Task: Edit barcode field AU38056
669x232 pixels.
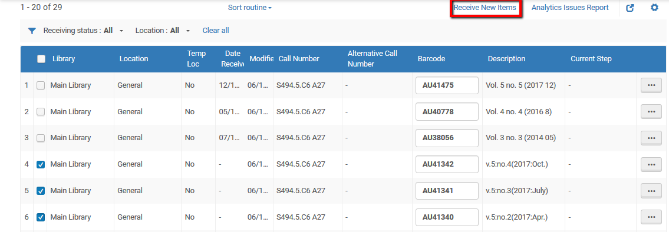Action: pyautogui.click(x=447, y=138)
